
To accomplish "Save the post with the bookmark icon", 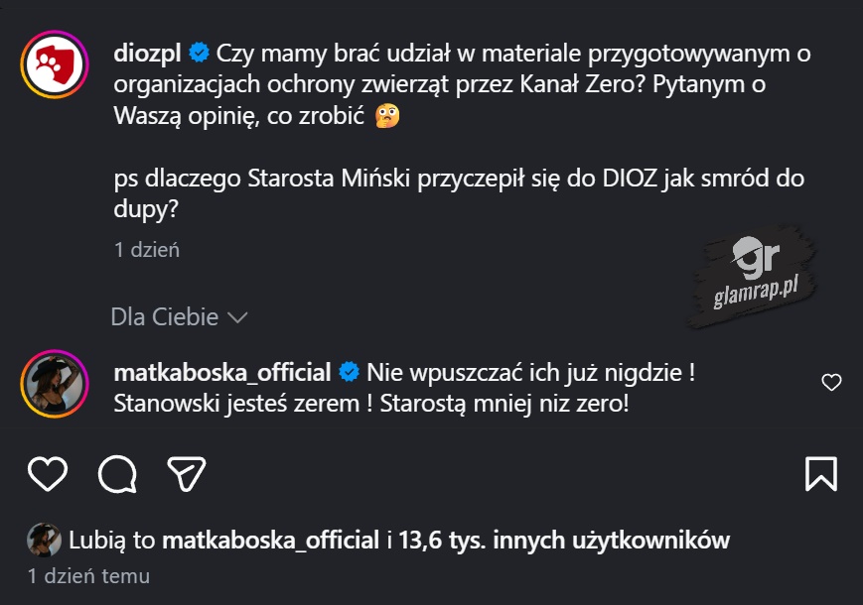I will pyautogui.click(x=821, y=474).
